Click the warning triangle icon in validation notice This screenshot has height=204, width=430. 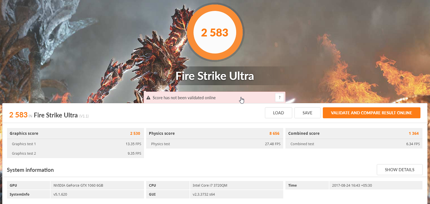148,98
